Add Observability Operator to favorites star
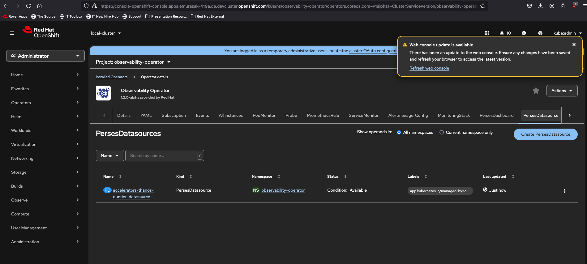Viewport: 587px width, 264px height. (536, 91)
